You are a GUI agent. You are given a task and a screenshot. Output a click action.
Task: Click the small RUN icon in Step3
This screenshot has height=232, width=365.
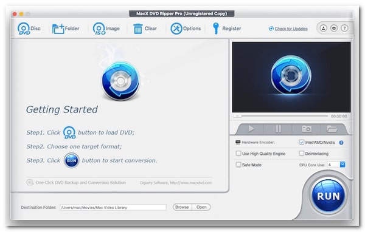point(71,160)
